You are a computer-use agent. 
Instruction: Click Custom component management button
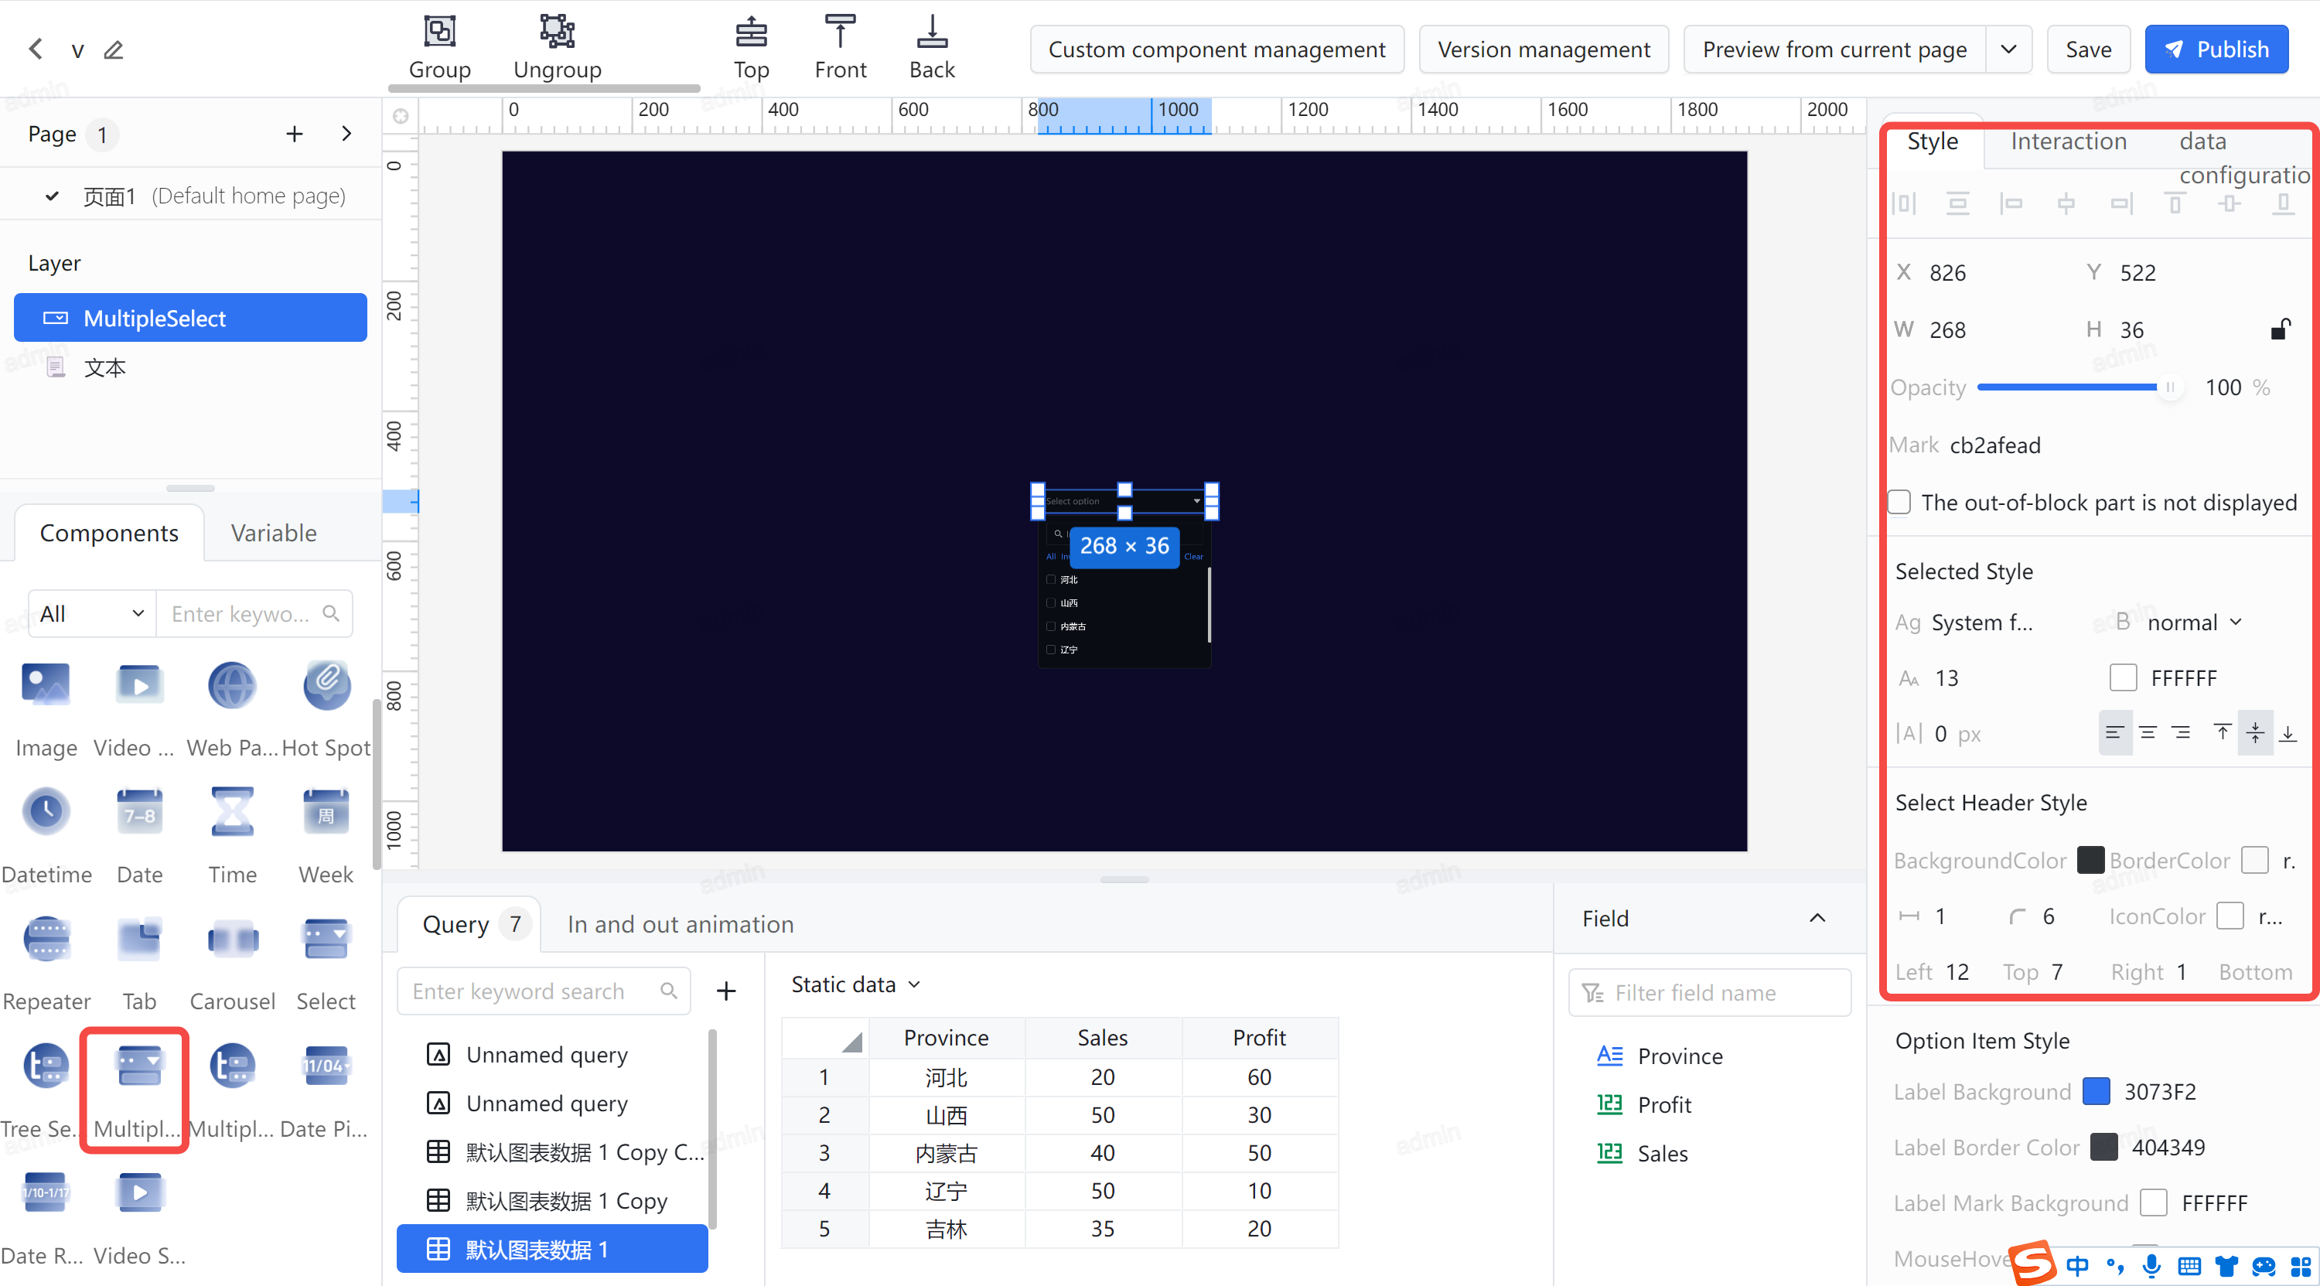pos(1216,49)
